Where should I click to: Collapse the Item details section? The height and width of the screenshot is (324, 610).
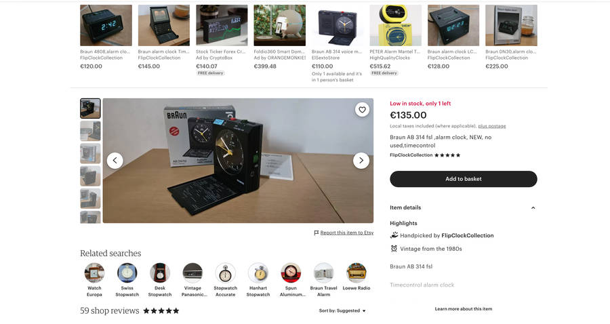click(533, 207)
